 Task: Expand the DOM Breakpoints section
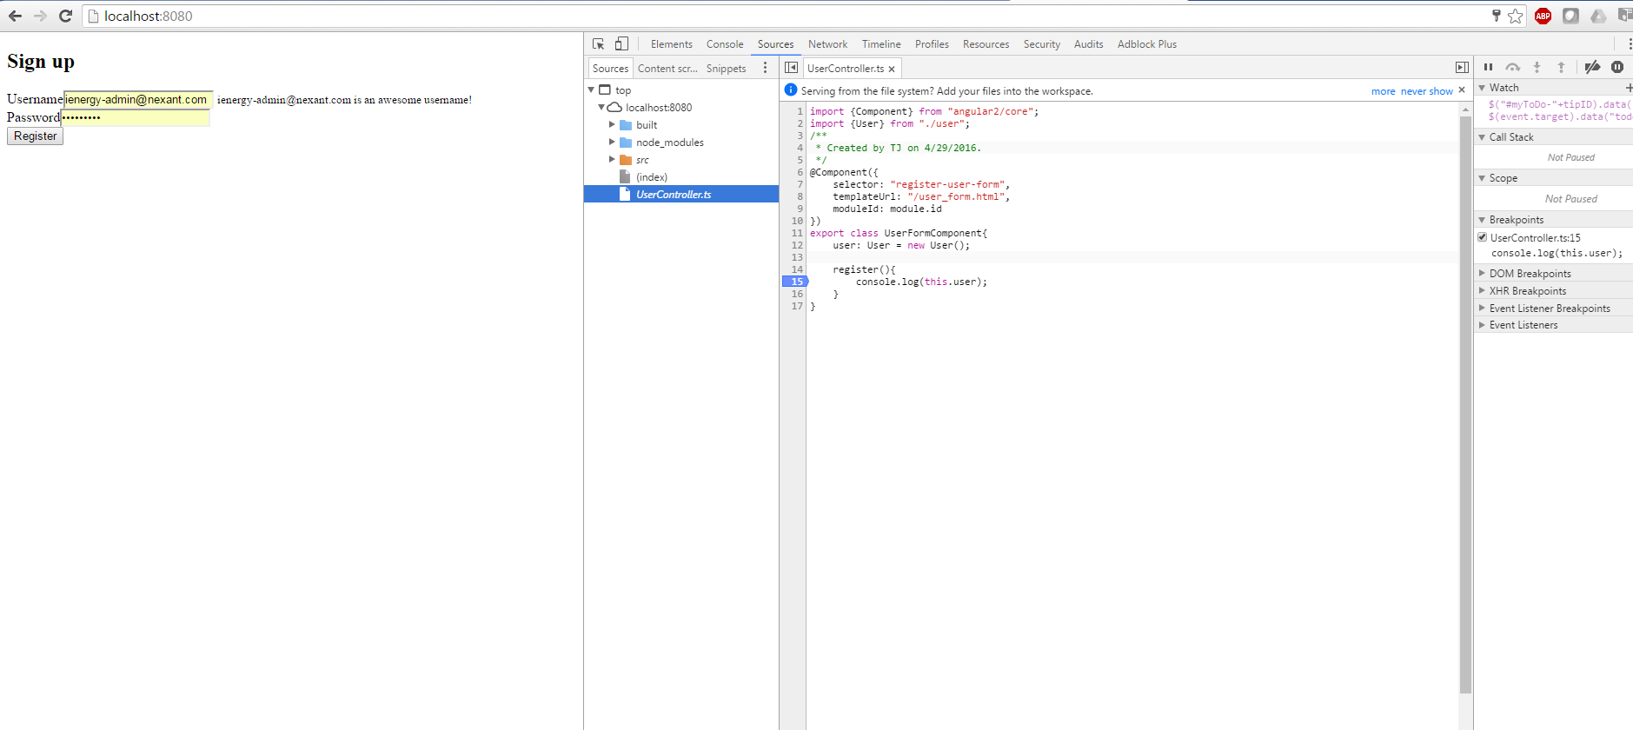1482,273
